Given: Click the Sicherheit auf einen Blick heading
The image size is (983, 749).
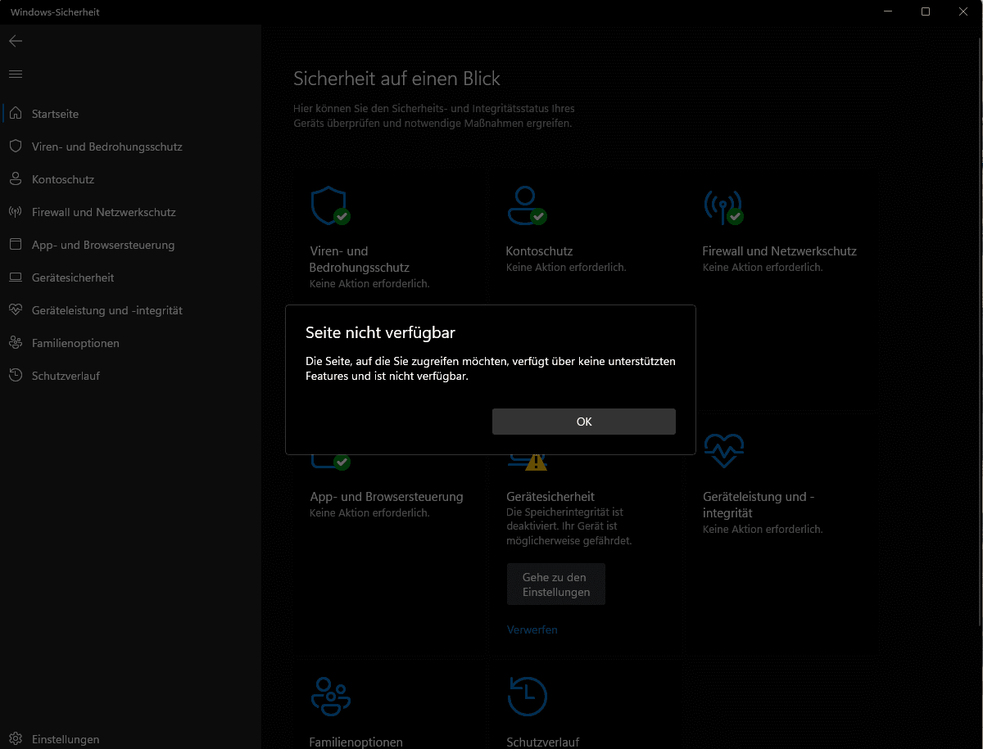Looking at the screenshot, I should click(396, 79).
